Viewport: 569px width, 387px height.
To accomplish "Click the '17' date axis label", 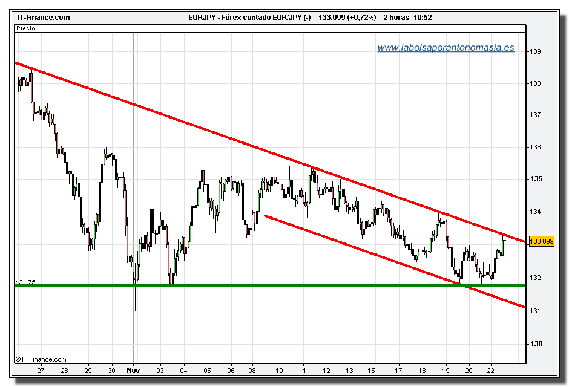I will point(398,370).
